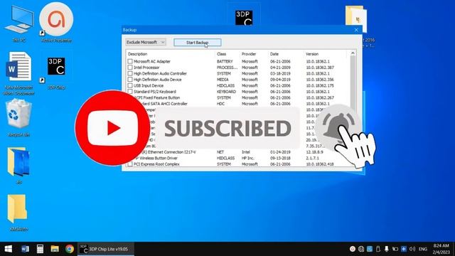Image resolution: width=455 pixels, height=256 pixels.
Task: Select the ActivePresenter desktop shortcut
Action: click(56, 23)
